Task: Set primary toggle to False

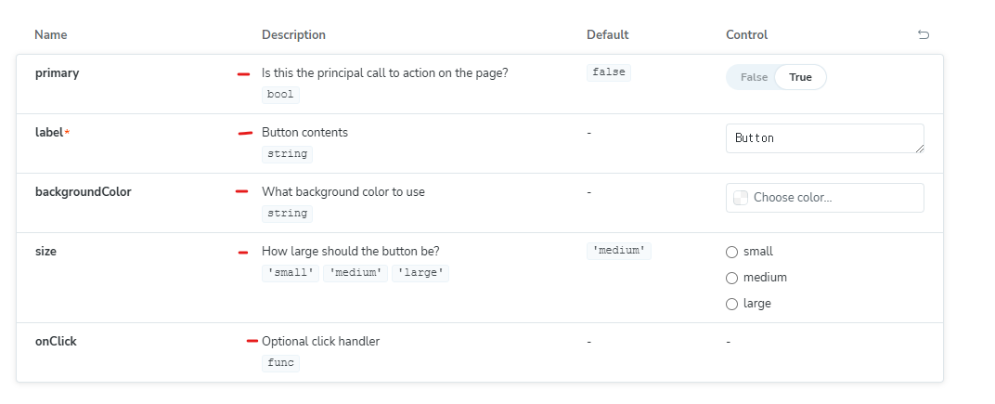Action: (754, 77)
